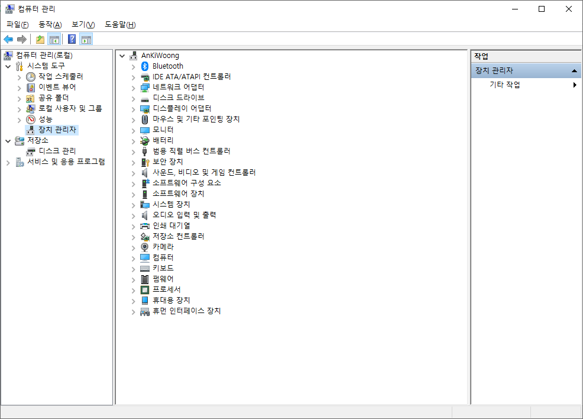Click the 배터리 icon
This screenshot has height=419, width=583.
[145, 141]
